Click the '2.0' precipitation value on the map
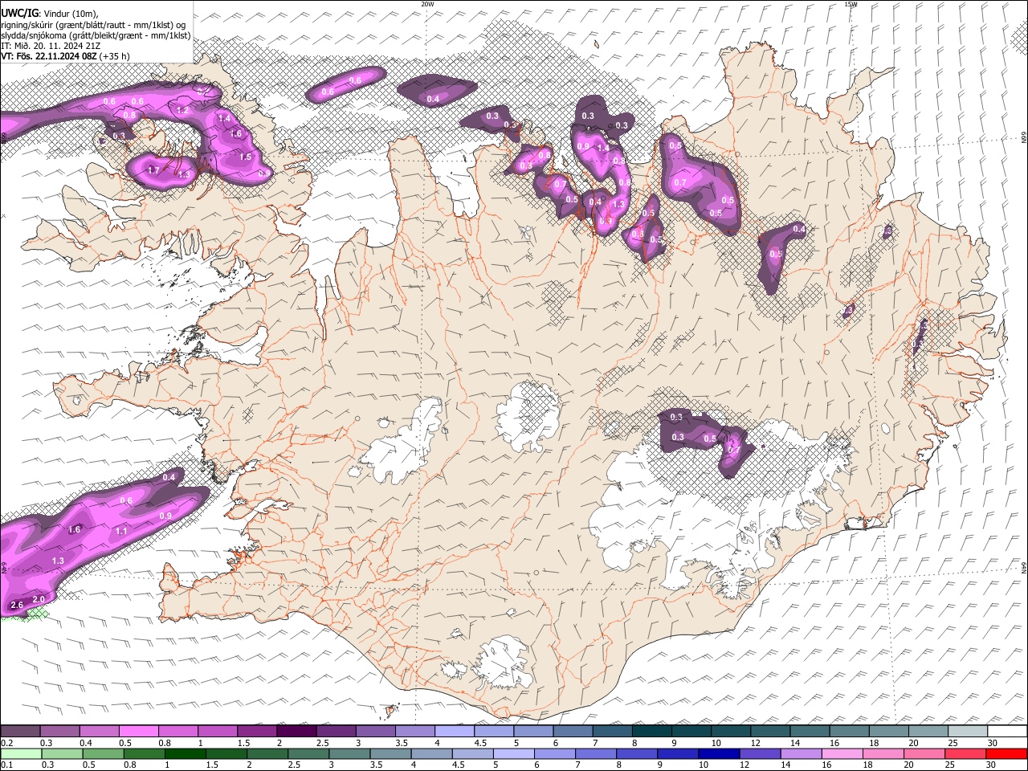This screenshot has height=771, width=1028. [39, 600]
